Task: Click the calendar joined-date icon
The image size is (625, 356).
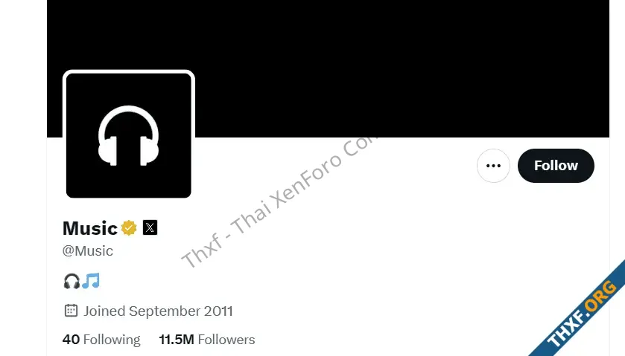Action: point(71,310)
